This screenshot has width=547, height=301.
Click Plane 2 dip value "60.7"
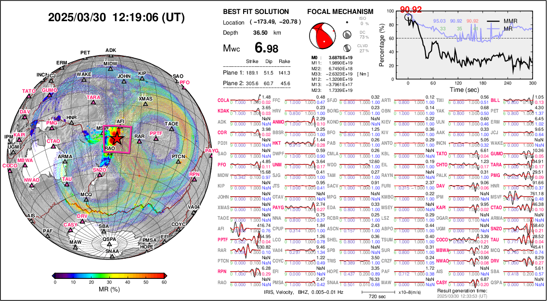click(269, 84)
